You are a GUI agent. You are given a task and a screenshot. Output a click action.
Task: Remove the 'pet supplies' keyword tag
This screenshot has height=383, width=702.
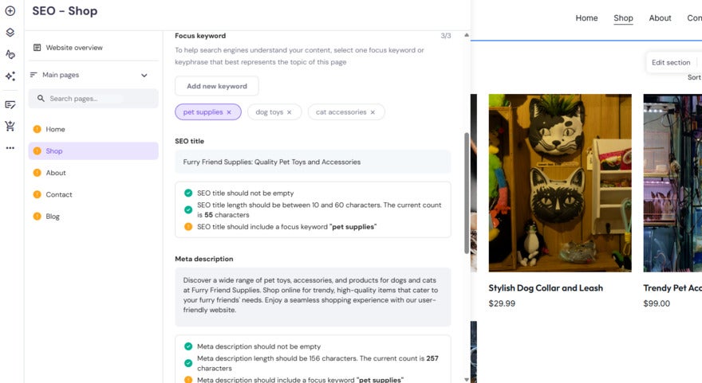(229, 112)
